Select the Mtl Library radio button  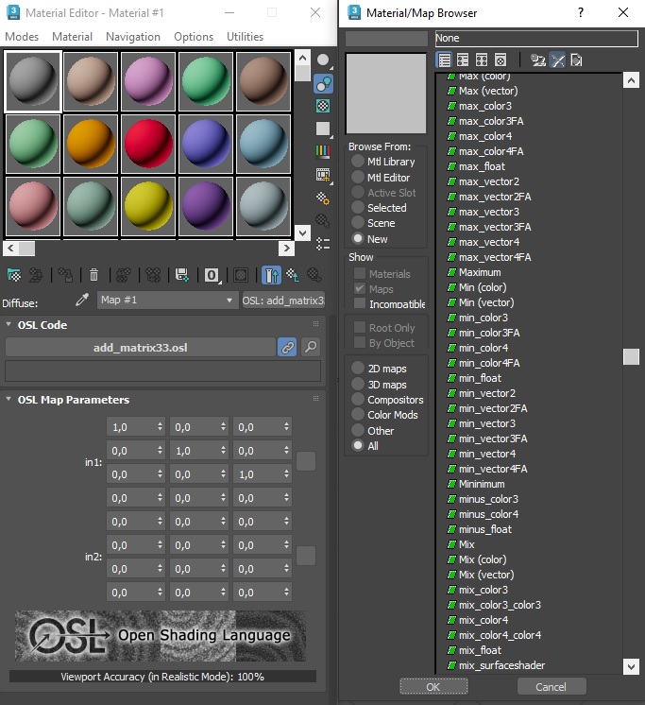point(358,161)
